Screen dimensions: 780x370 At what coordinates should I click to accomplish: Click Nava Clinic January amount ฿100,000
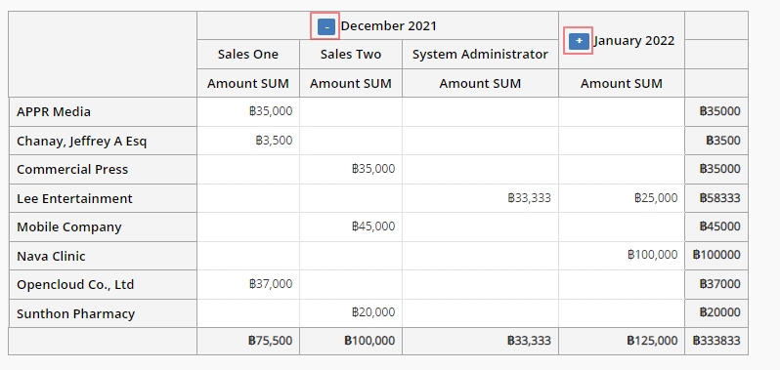(x=622, y=257)
